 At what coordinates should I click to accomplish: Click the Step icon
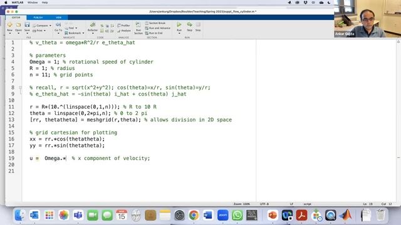tap(189, 25)
